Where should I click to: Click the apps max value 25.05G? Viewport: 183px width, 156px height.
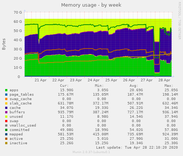click(171, 90)
